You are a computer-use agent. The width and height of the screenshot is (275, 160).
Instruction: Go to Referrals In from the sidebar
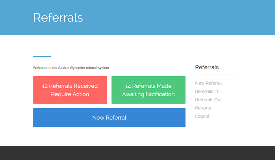click(206, 91)
